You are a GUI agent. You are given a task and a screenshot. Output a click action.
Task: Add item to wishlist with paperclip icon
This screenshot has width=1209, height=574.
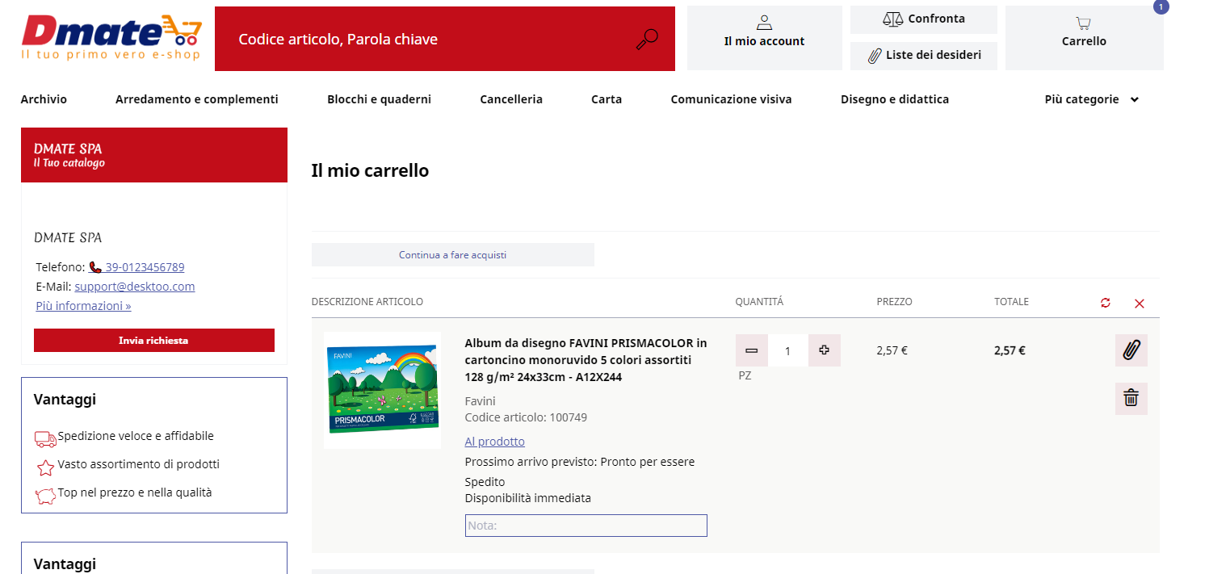[1131, 350]
